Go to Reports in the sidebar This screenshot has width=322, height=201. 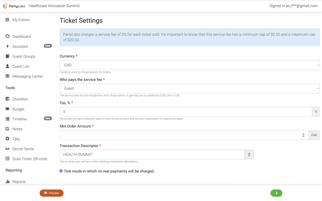pos(19,182)
